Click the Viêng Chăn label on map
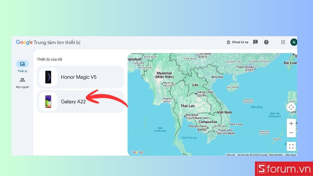 coord(205,92)
